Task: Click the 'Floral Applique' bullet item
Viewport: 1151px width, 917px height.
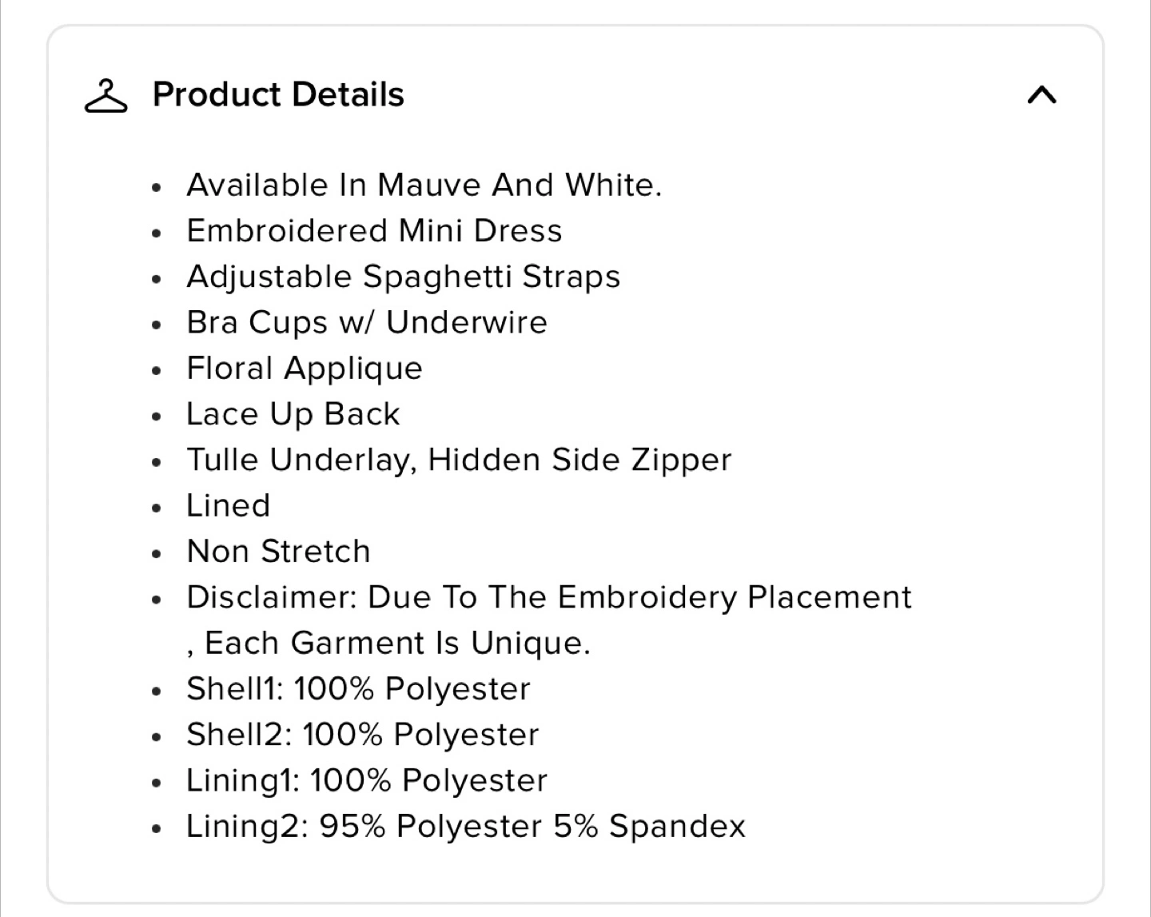Action: (x=305, y=369)
